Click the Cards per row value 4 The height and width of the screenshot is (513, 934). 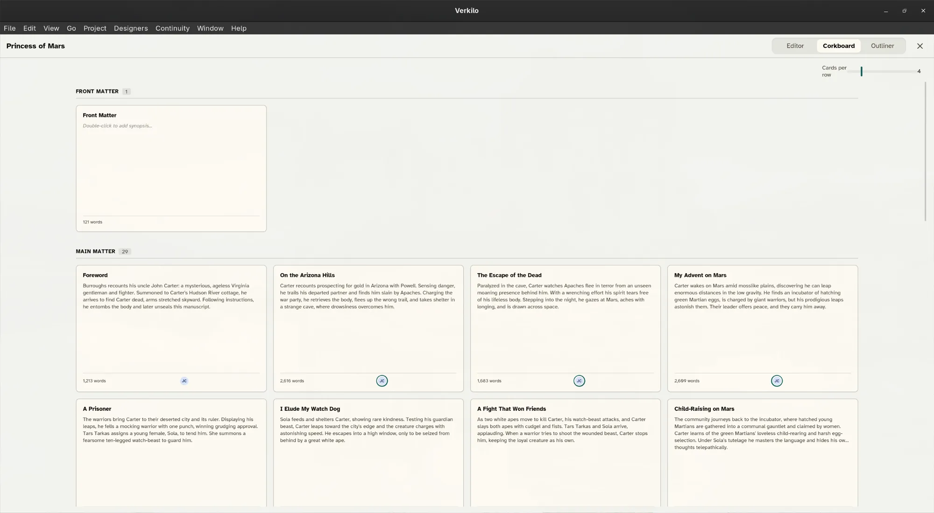coord(919,71)
